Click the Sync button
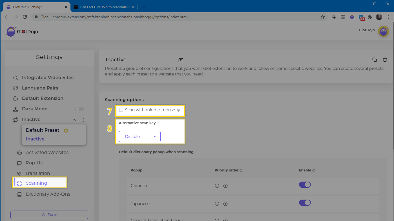This screenshot has height=221, width=394. click(x=49, y=215)
